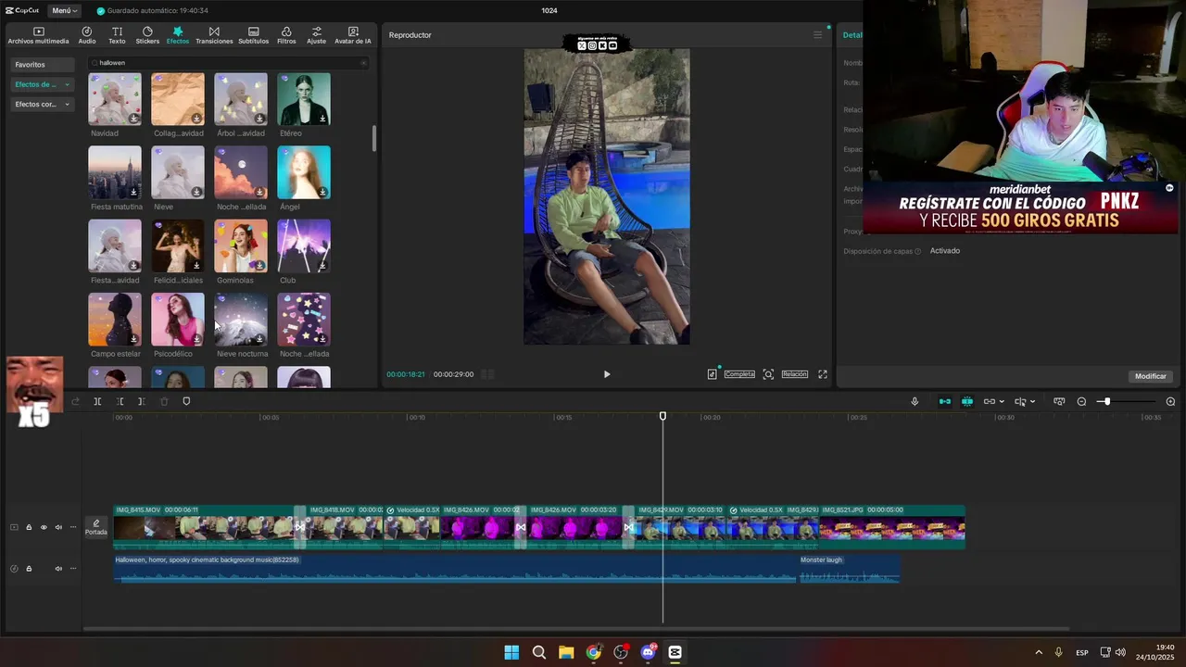The image size is (1186, 667).
Task: Open fullscreen preview in the player
Action: click(822, 374)
